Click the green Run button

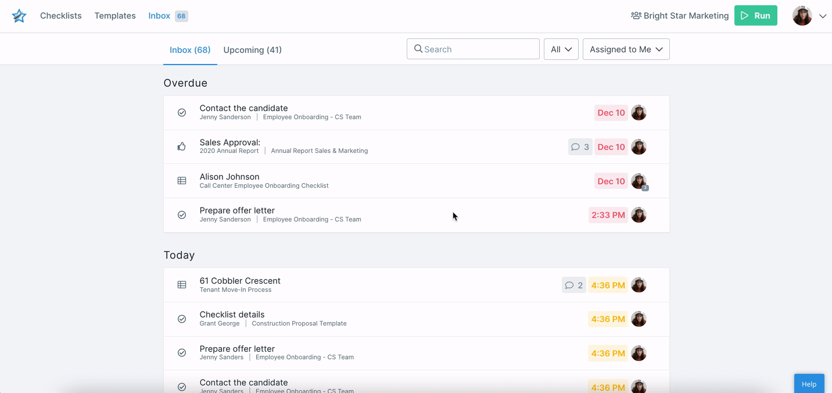[756, 16]
